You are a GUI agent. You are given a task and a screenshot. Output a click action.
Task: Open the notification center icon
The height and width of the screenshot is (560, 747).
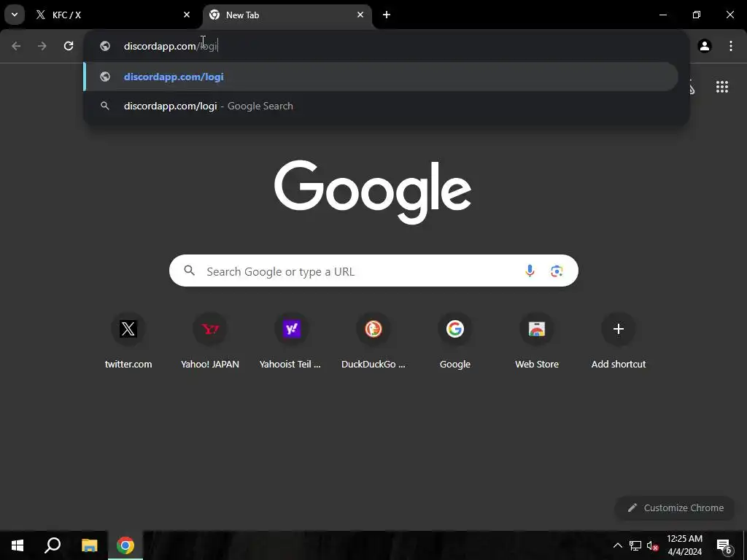point(724,545)
